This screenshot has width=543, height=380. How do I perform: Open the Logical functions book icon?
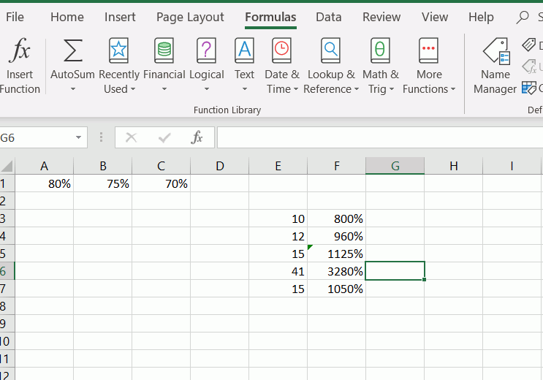207,53
